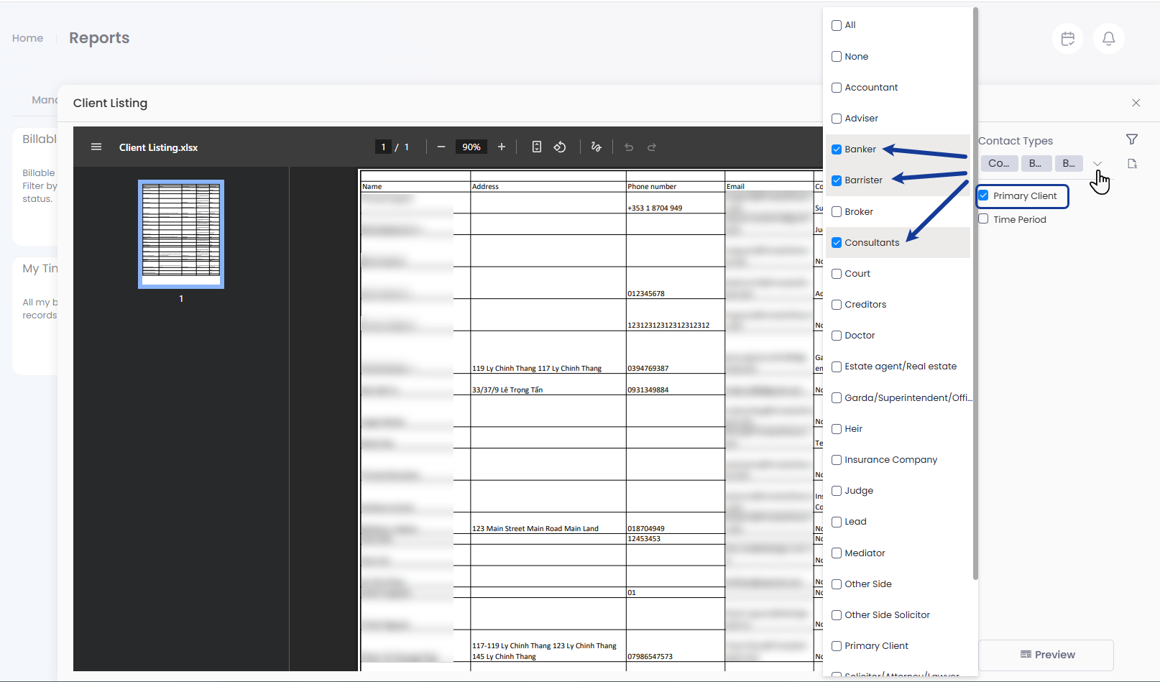The image size is (1160, 682).
Task: Click the fit to page icon
Action: click(x=537, y=147)
